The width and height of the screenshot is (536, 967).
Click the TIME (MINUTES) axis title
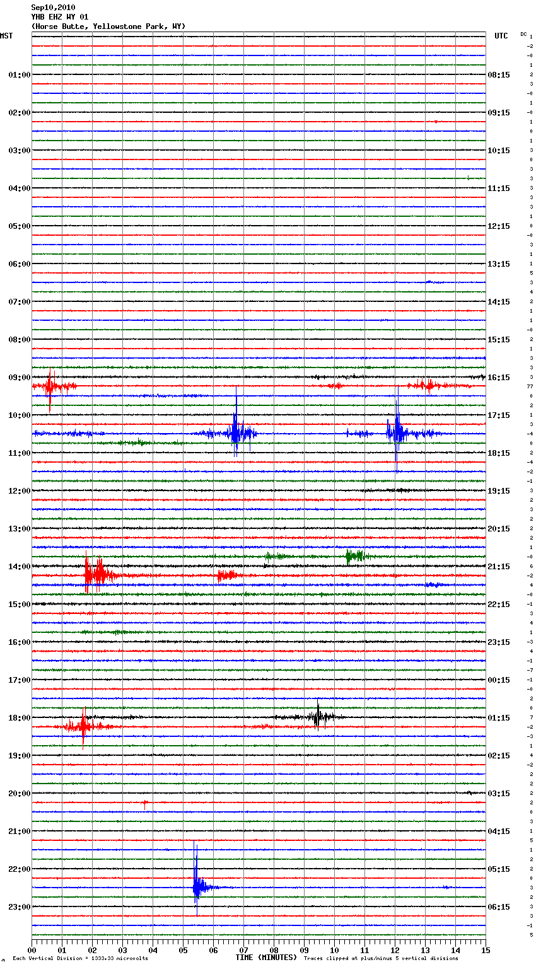[x=266, y=958]
